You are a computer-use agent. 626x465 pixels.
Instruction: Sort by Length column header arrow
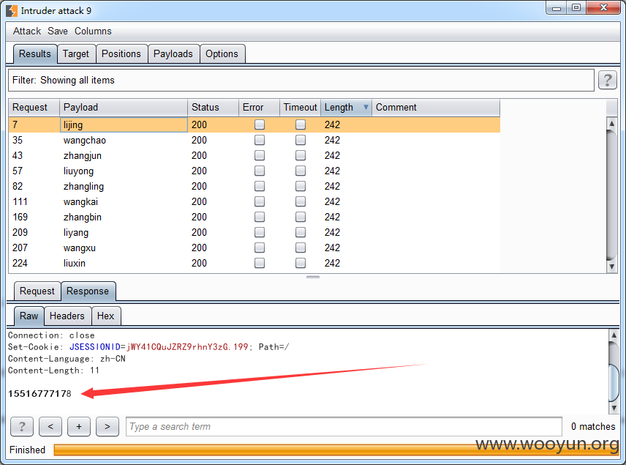(366, 107)
